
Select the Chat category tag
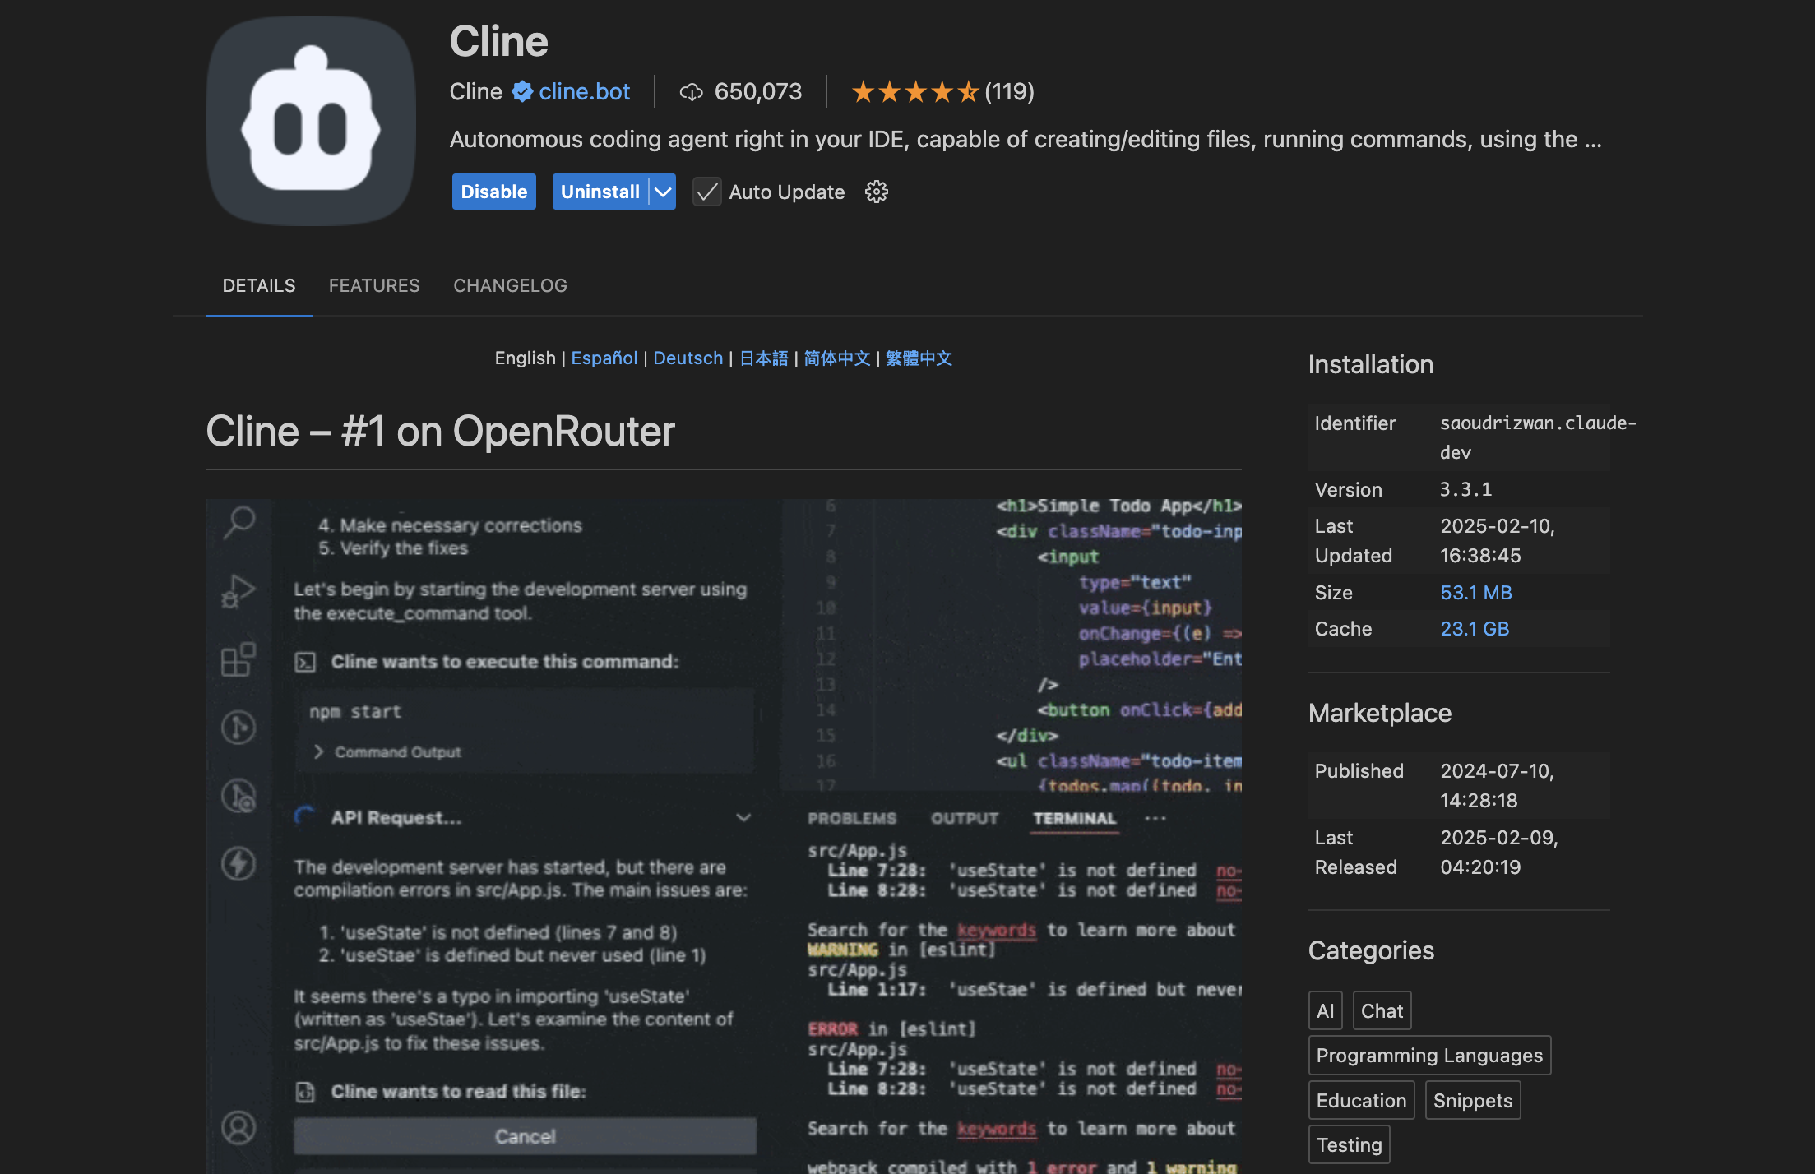(1382, 1010)
